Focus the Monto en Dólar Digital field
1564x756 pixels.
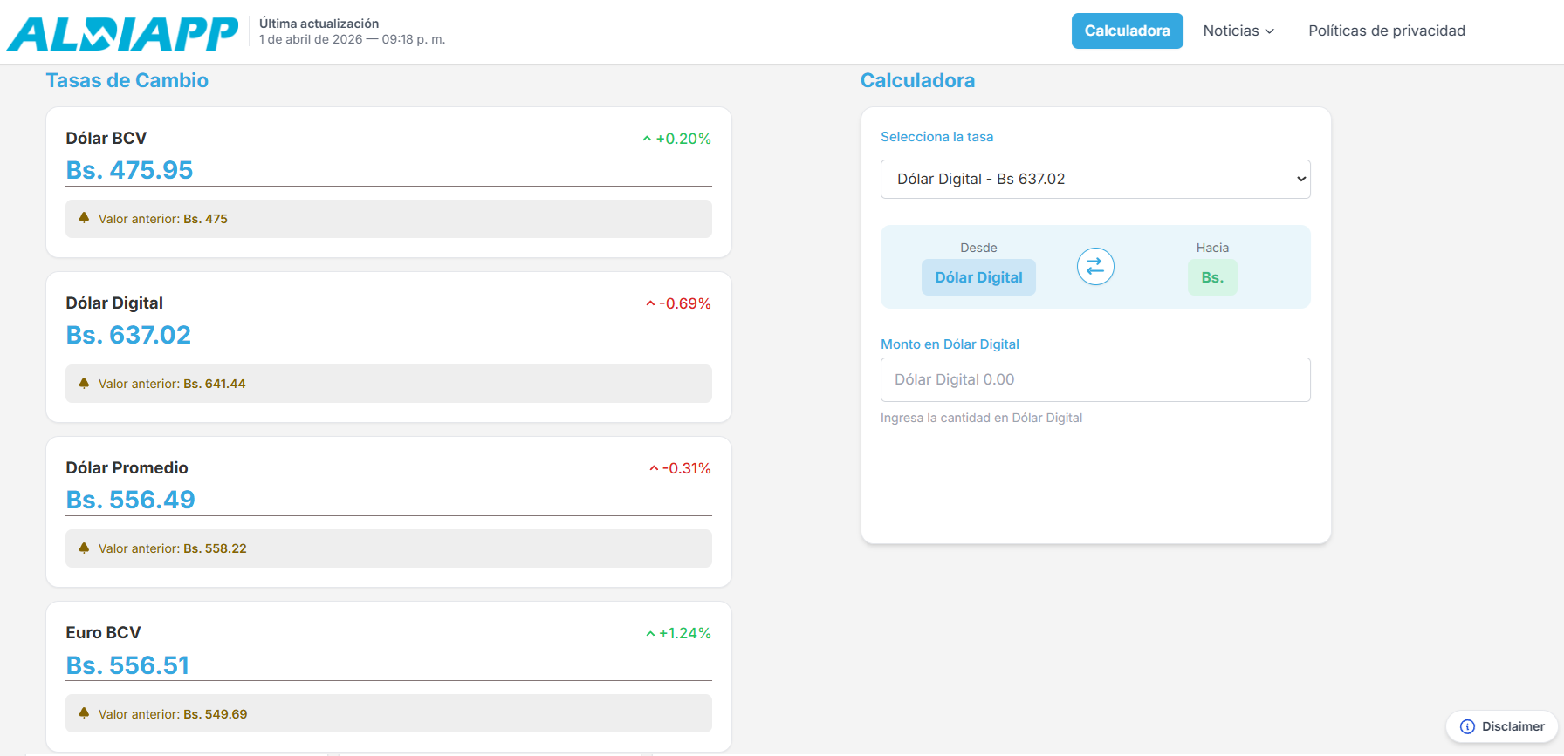coord(1095,379)
